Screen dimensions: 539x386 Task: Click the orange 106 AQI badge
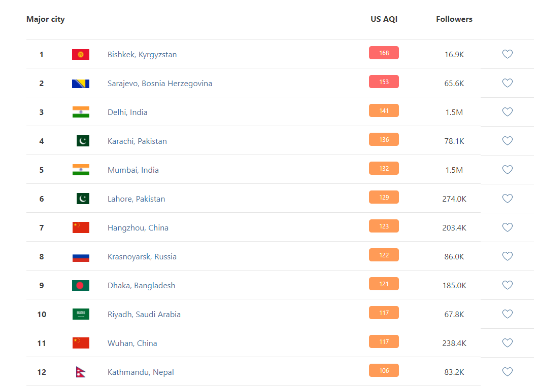click(384, 370)
